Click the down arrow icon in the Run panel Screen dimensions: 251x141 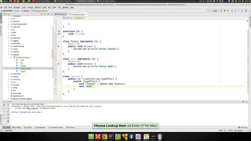(8, 108)
